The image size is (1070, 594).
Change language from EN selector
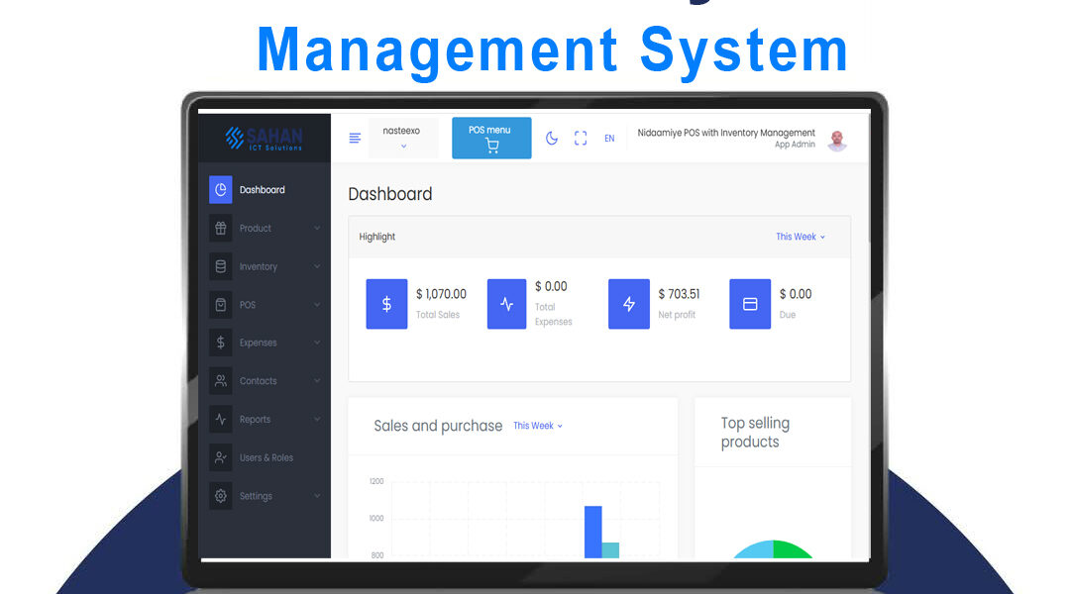coord(609,139)
